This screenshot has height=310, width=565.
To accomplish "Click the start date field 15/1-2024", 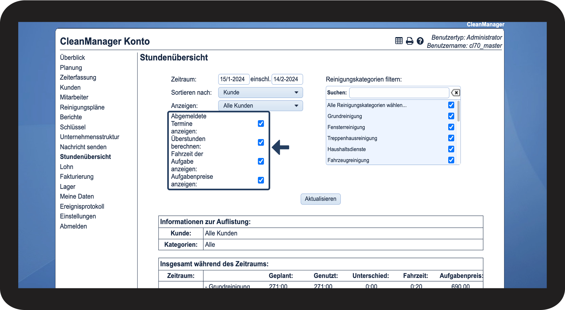I will [233, 79].
